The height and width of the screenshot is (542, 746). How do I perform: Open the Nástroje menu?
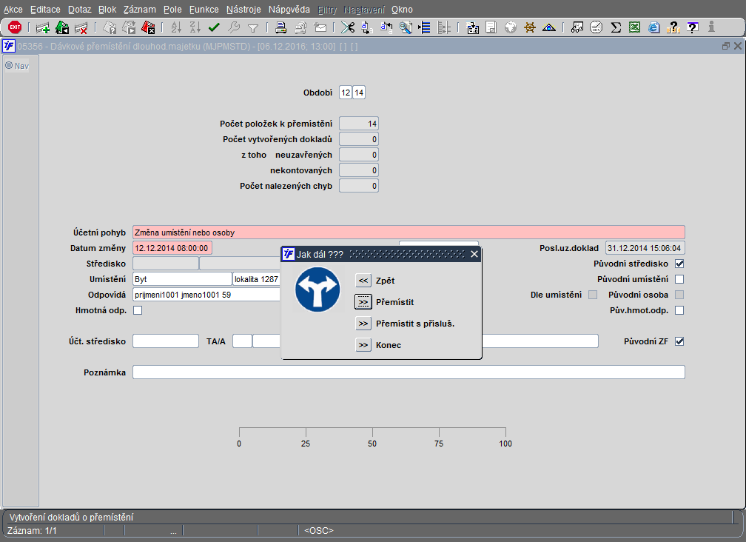[243, 10]
